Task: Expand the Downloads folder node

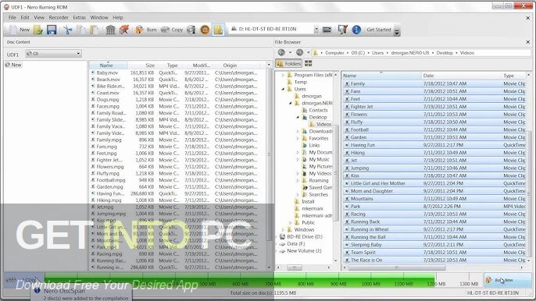Action: (x=298, y=131)
